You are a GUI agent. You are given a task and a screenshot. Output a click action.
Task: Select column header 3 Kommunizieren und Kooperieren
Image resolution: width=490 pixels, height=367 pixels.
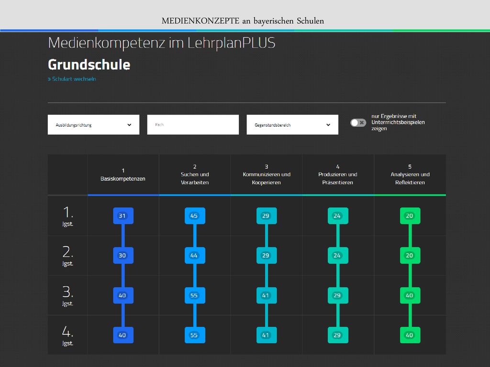(267, 175)
